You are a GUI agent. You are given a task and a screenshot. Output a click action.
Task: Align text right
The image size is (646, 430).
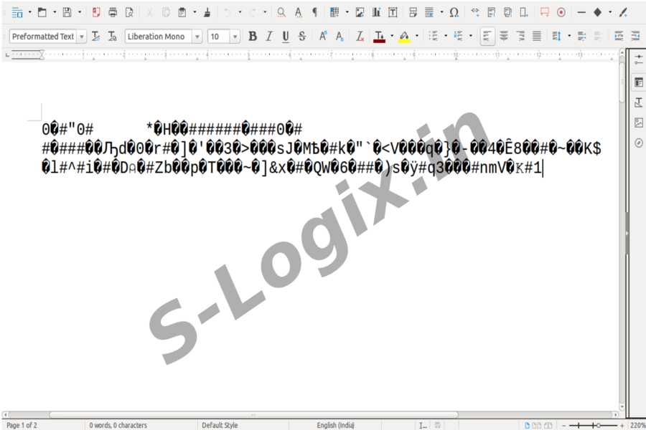pyautogui.click(x=520, y=37)
